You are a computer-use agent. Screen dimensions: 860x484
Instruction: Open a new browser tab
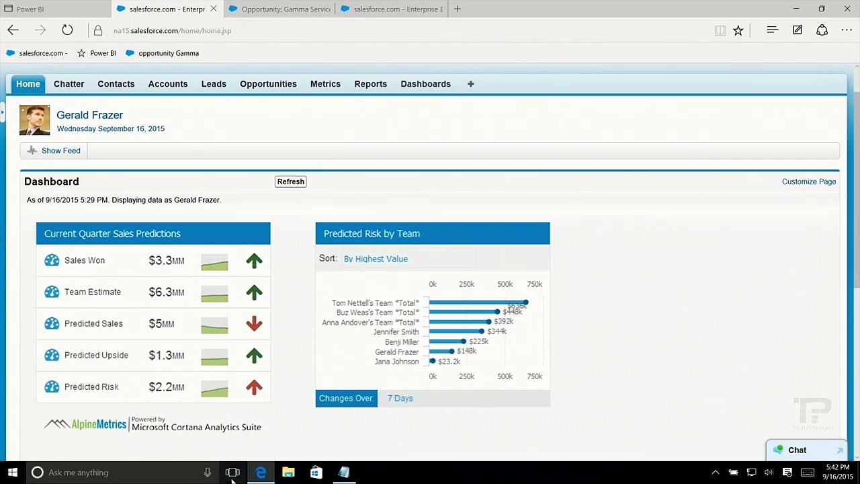(458, 9)
